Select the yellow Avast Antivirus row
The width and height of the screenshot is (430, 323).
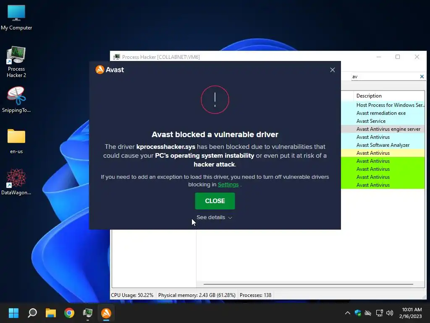coord(383,153)
